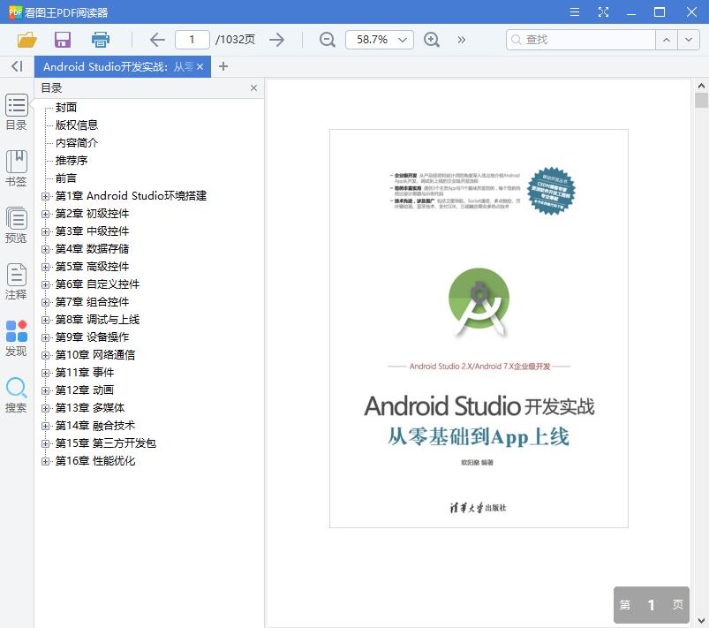Open chapter 第12章 动画
Image resolution: width=709 pixels, height=628 pixels.
click(85, 390)
